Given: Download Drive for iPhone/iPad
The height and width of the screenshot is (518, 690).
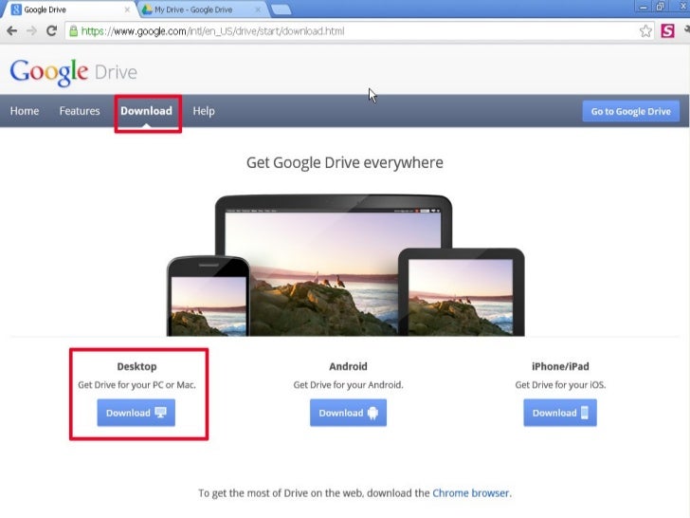Looking at the screenshot, I should coord(560,413).
